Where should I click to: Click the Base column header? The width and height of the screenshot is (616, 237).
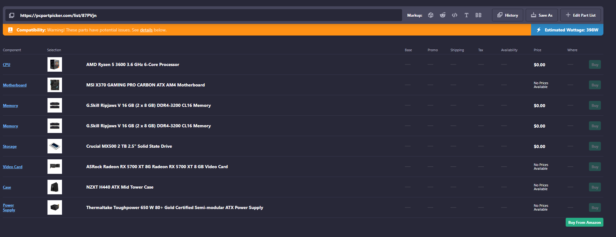(x=408, y=50)
